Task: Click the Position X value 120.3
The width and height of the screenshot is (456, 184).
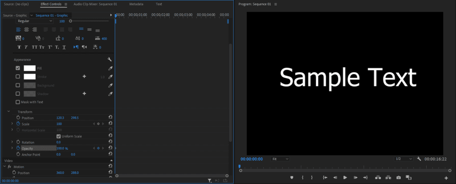Action: click(60, 118)
